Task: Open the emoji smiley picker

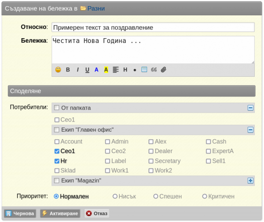Action: [58, 70]
